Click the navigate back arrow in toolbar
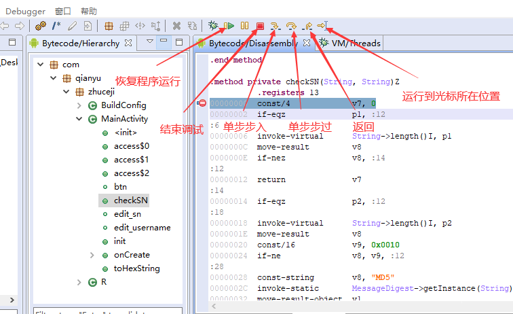 [5, 26]
